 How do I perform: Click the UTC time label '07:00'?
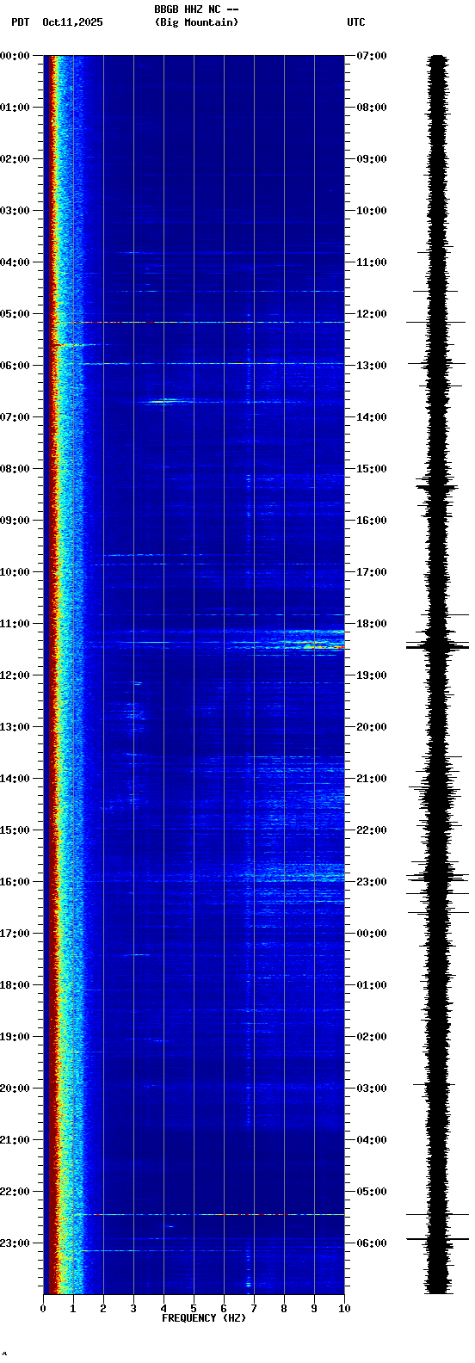point(371,56)
